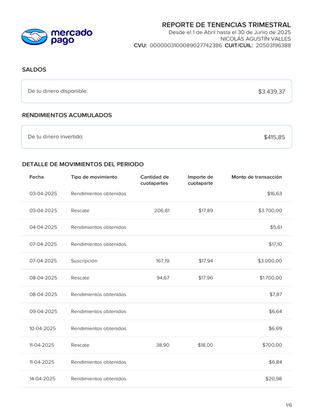Click the cuotapartes quantity 94,67
The image size is (313, 417).
pos(163,278)
